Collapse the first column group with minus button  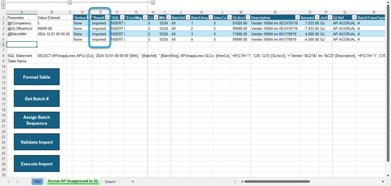70,3
